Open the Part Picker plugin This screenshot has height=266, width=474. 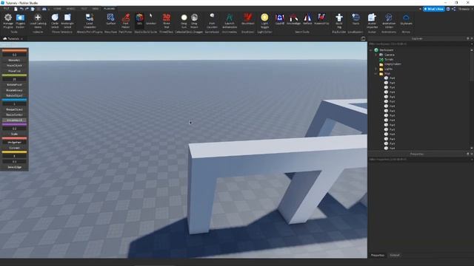click(126, 21)
